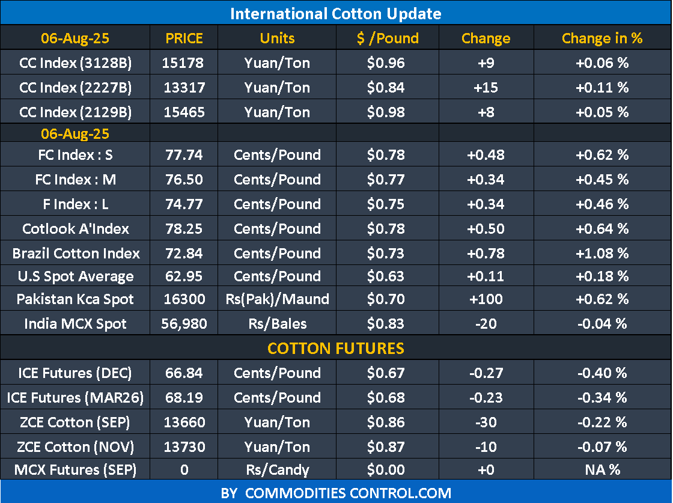This screenshot has height=503, width=673.
Task: Select the FC Index : S row label
Action: 75,155
